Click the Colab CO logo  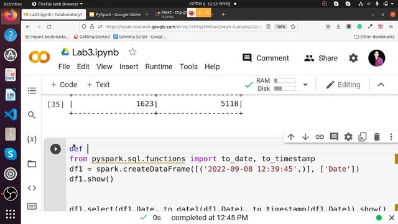[39, 57]
